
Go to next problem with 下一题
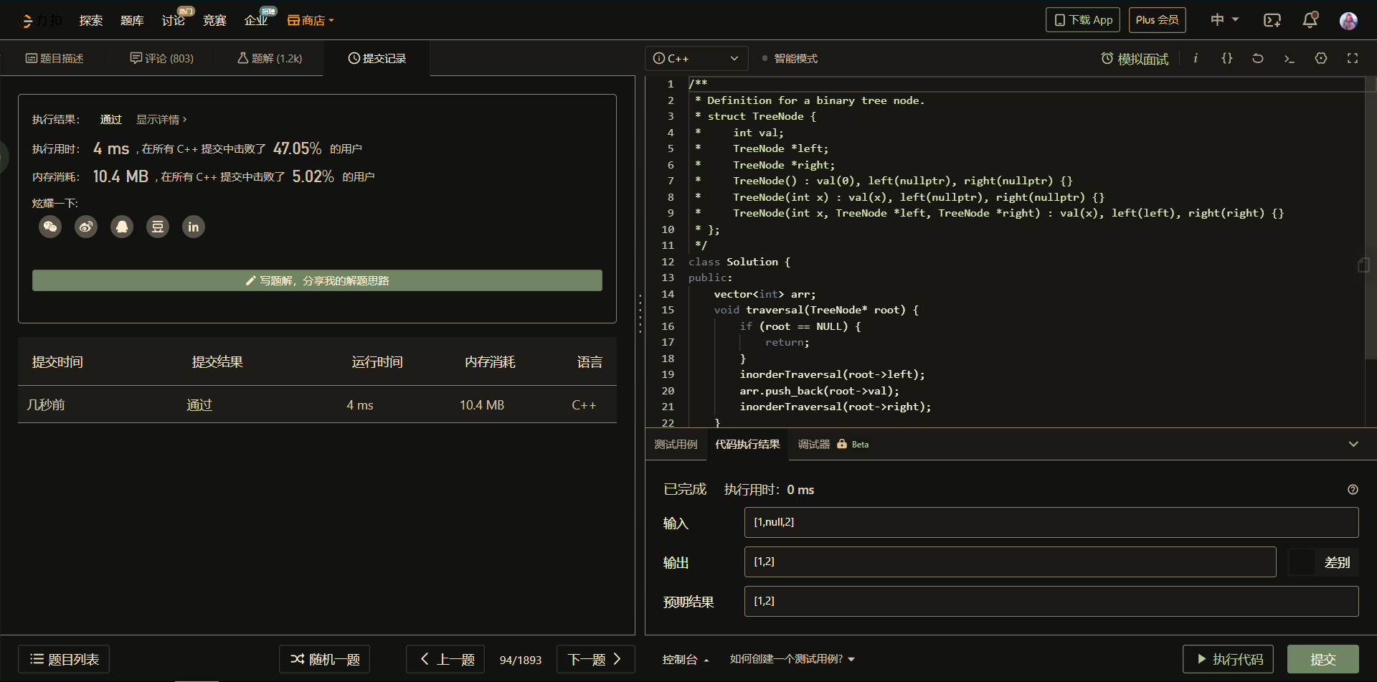coord(596,659)
